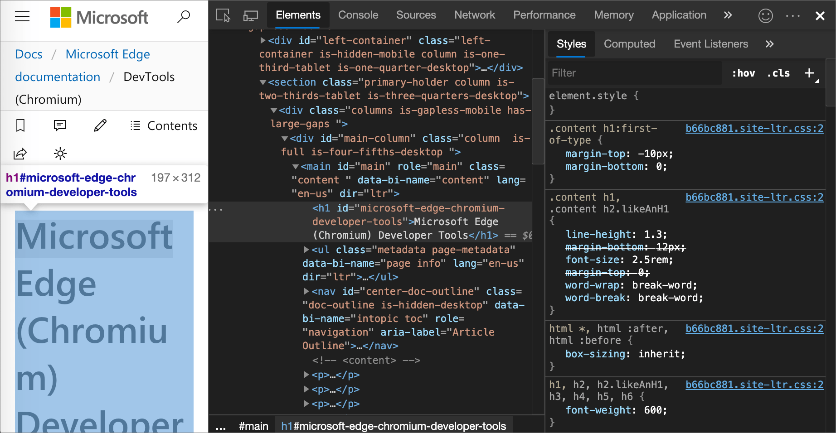Switch to the Console tab

coord(358,15)
